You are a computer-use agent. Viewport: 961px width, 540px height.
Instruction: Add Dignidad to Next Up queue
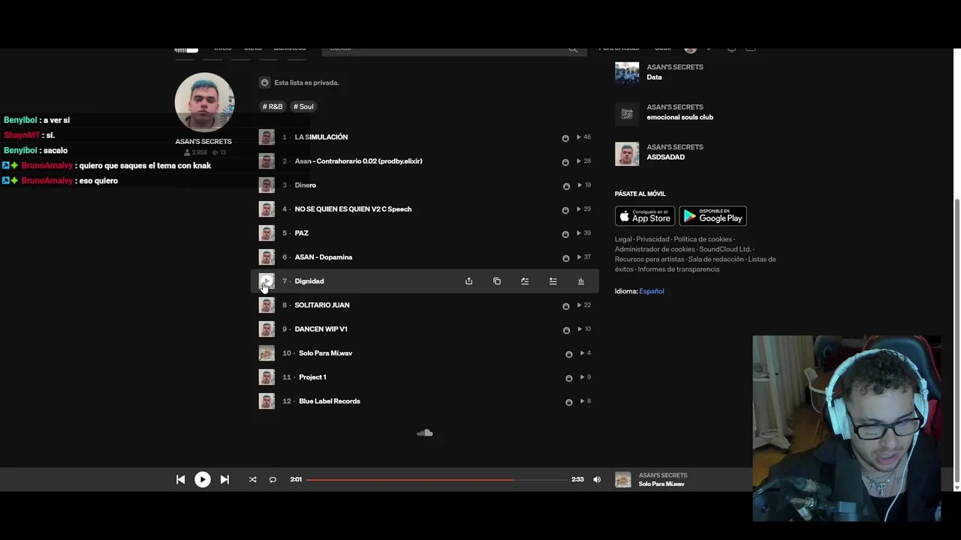525,281
